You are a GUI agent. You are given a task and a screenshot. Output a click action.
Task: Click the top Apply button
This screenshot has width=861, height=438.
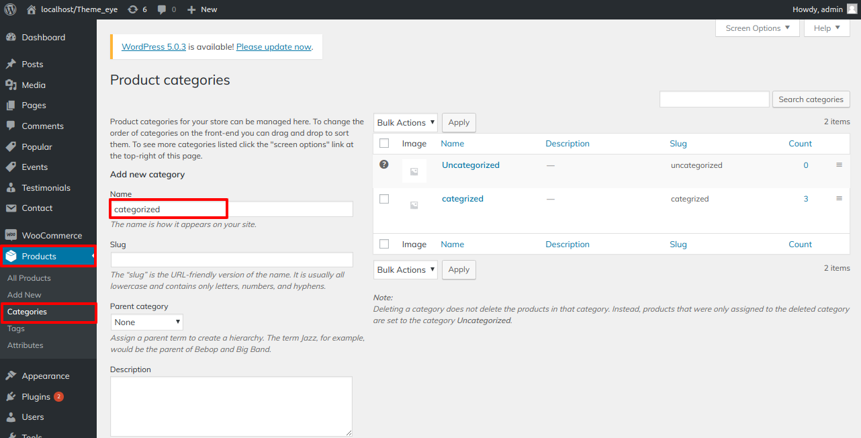(x=459, y=123)
